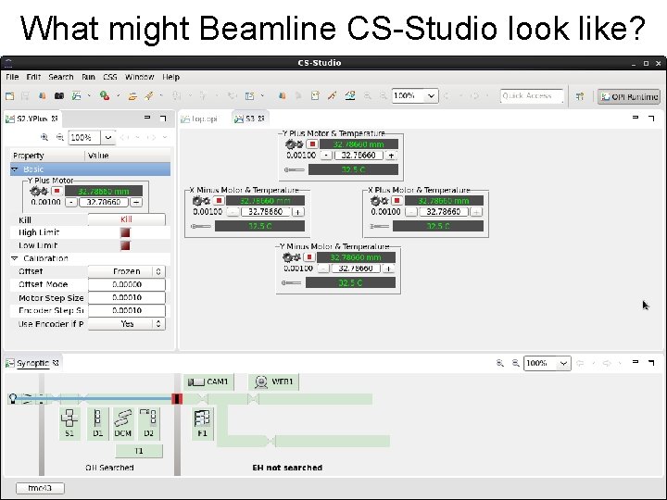Decrement Y Plus Motor & Temperature with minus
The height and width of the screenshot is (500, 667).
coord(326,156)
